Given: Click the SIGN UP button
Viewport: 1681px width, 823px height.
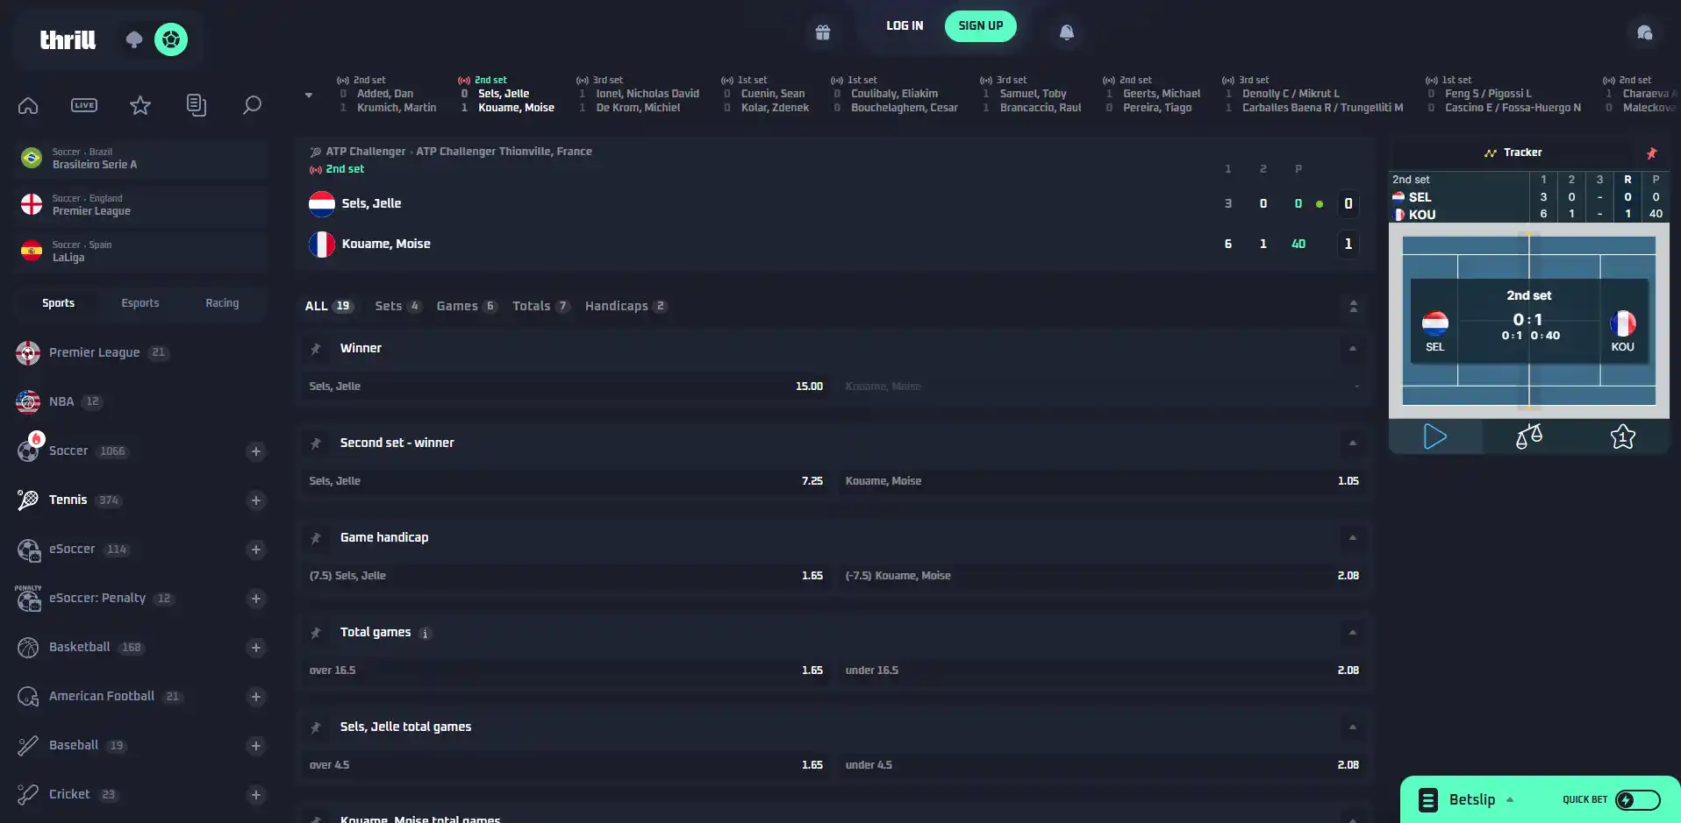Looking at the screenshot, I should (x=980, y=26).
